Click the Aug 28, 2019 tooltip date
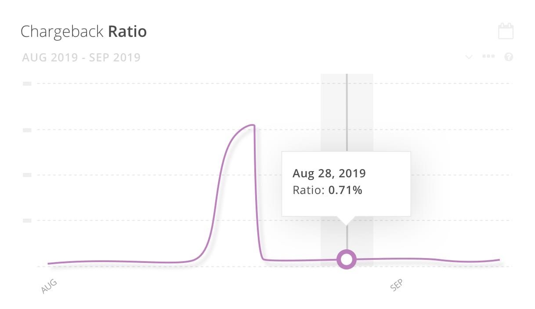This screenshot has width=535, height=309. (329, 173)
